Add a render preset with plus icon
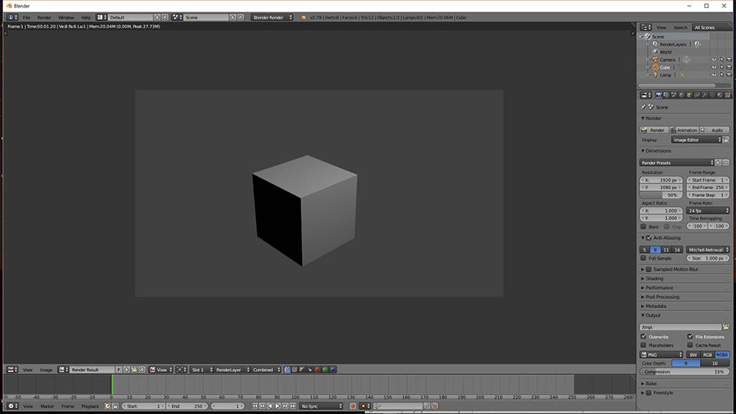736x414 pixels. tap(718, 163)
